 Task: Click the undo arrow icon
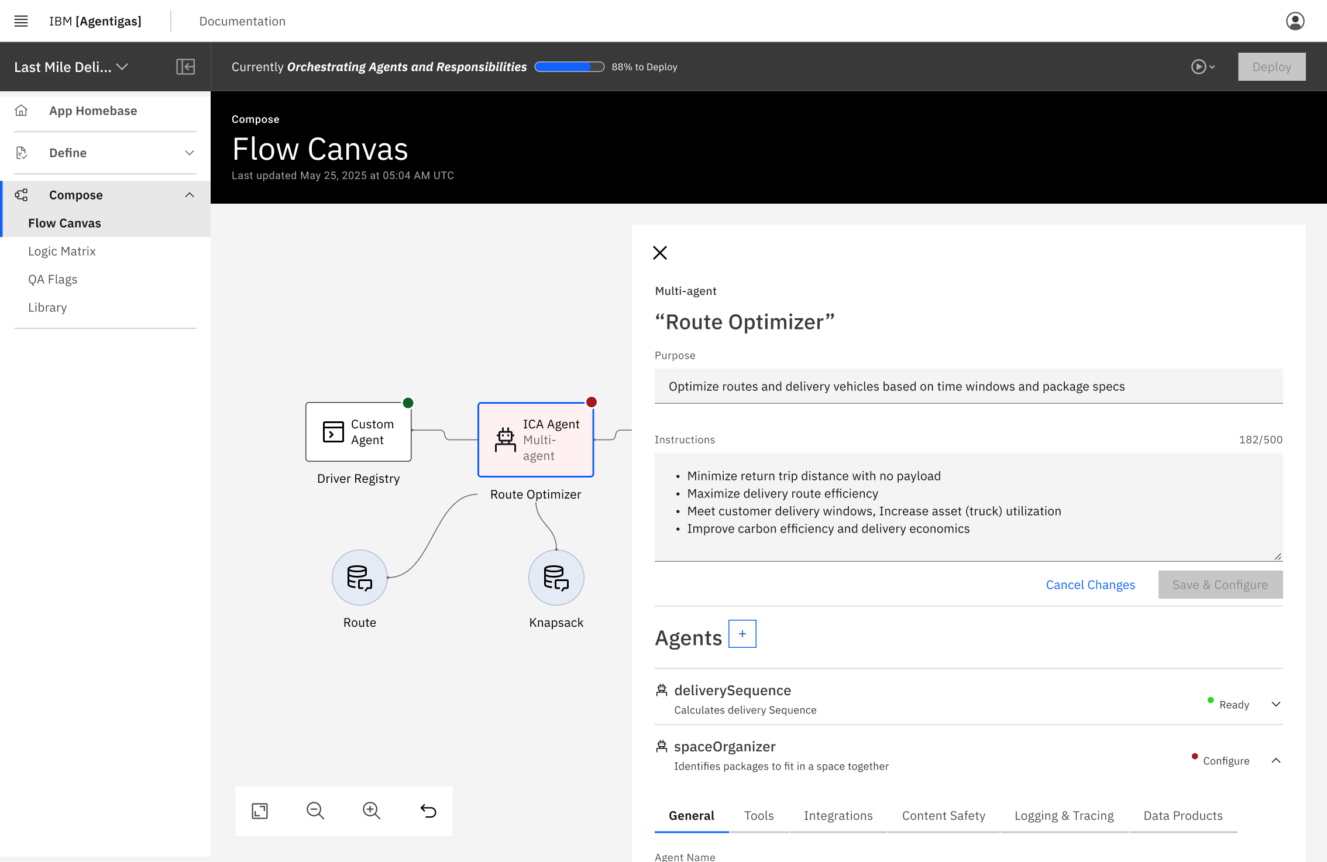pyautogui.click(x=428, y=811)
